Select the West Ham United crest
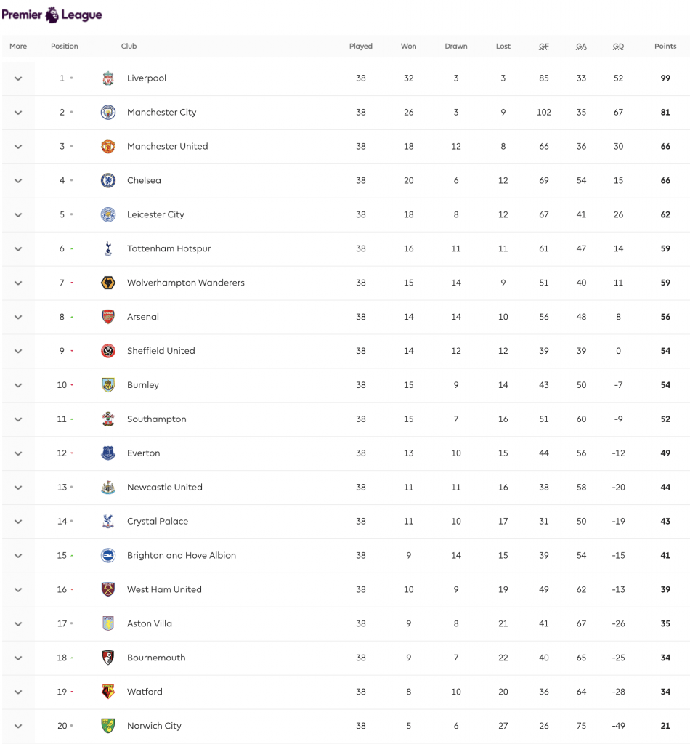 coord(108,589)
